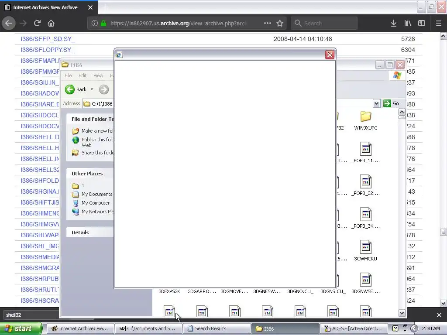Close the Internet Archive tab
447x335 pixels.
(90, 7)
